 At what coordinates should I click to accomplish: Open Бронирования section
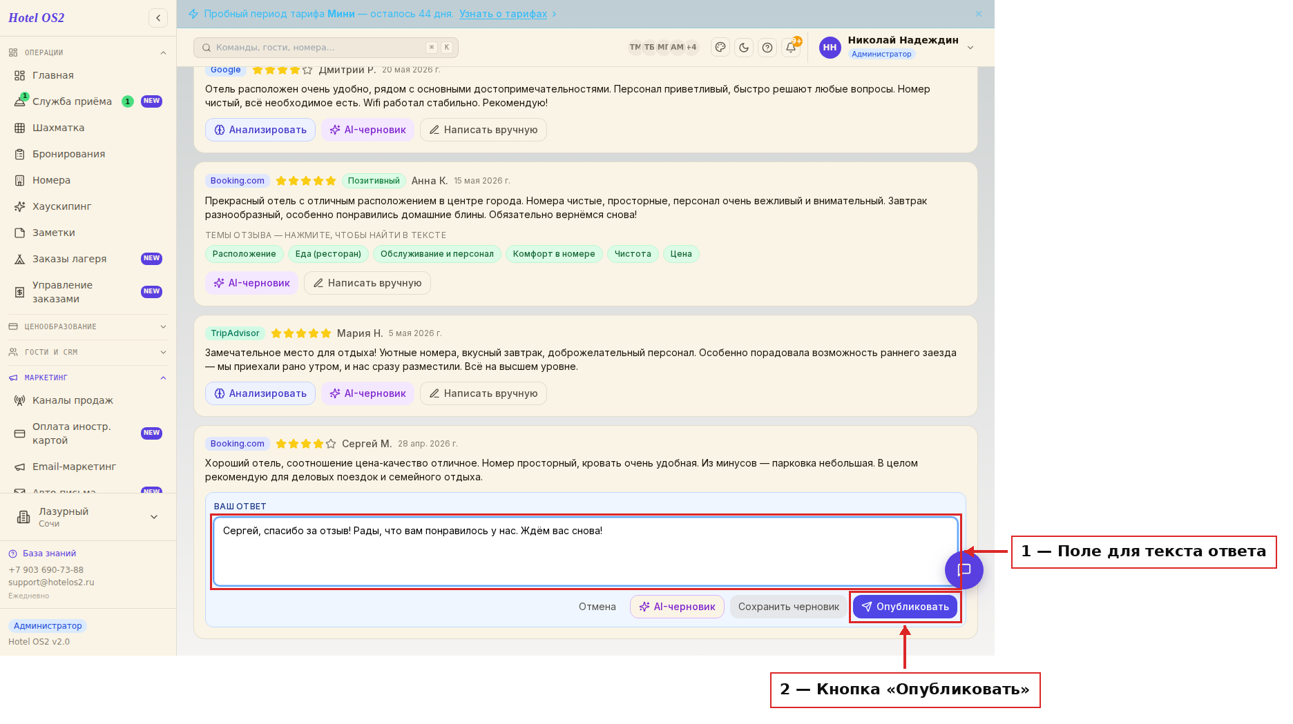pos(88,154)
